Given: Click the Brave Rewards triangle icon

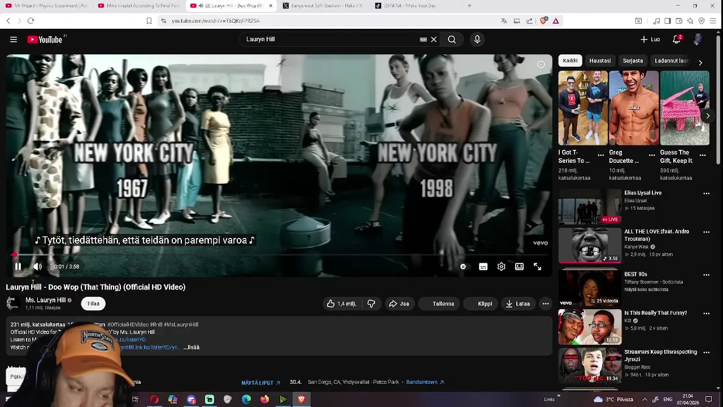Looking at the screenshot, I should click(556, 21).
